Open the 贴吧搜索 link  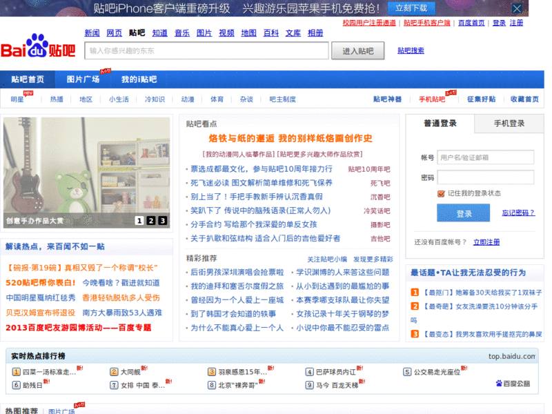pos(411,50)
